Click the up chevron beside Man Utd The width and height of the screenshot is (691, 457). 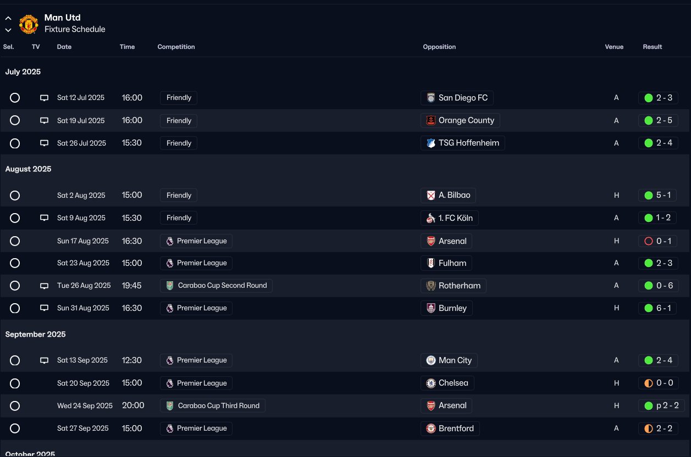pos(8,18)
